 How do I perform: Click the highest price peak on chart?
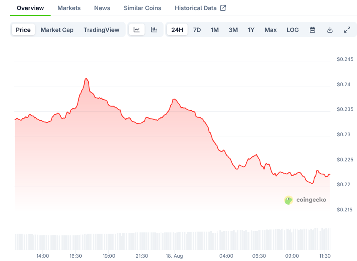coord(86,79)
